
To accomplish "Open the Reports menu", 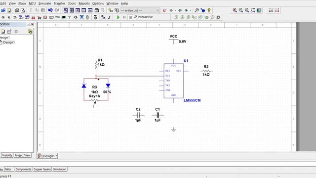I will point(84,3).
